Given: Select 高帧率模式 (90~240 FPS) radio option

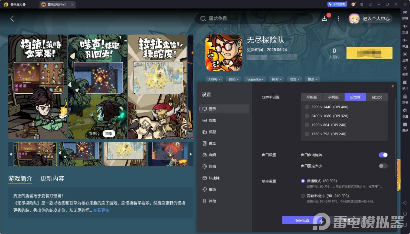Looking at the screenshot, I should click(x=303, y=196).
